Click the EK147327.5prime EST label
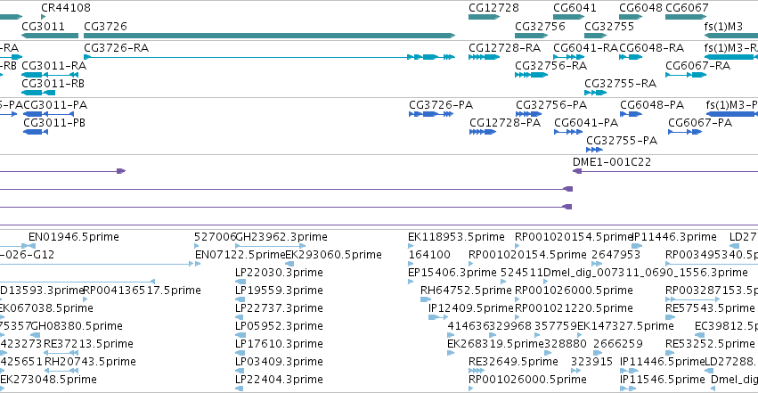The width and height of the screenshot is (758, 393). point(625,326)
